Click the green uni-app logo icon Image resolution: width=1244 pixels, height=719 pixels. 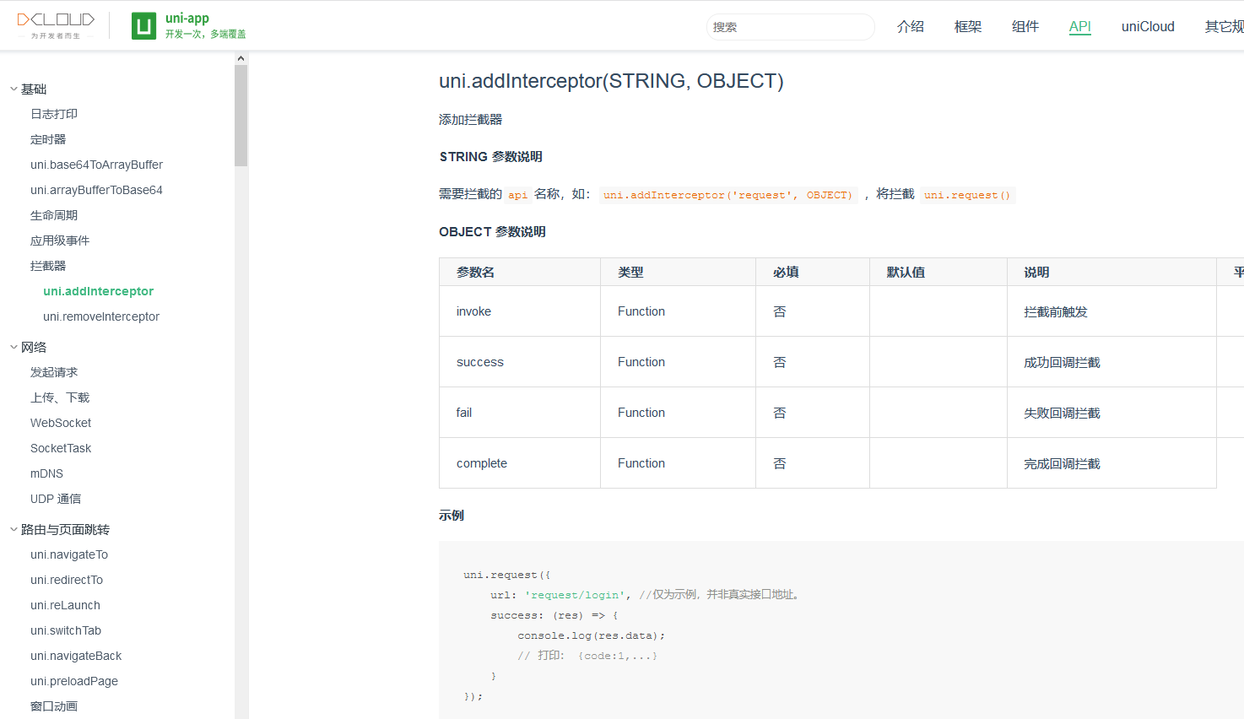point(143,25)
